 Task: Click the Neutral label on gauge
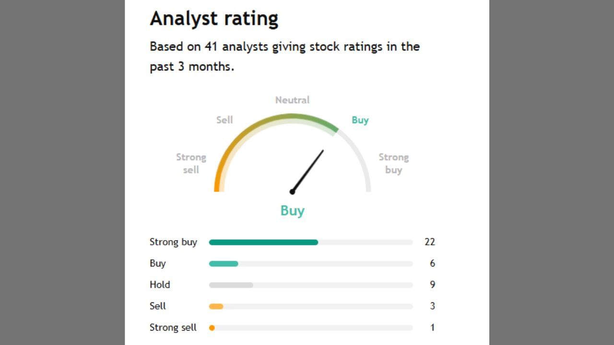point(292,100)
